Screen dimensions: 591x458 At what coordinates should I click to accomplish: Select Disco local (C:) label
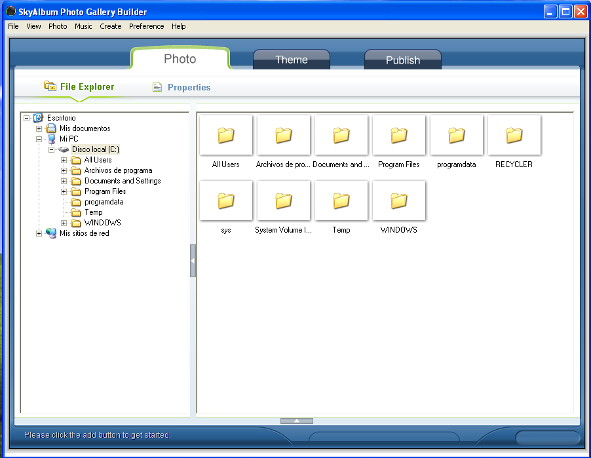(x=96, y=149)
